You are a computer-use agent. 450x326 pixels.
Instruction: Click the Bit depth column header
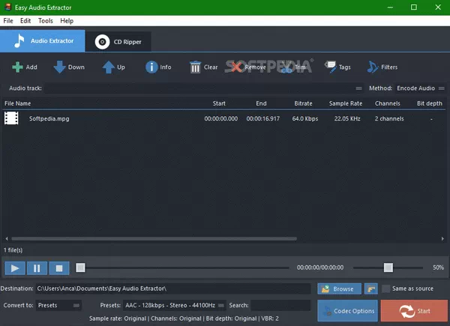(430, 103)
